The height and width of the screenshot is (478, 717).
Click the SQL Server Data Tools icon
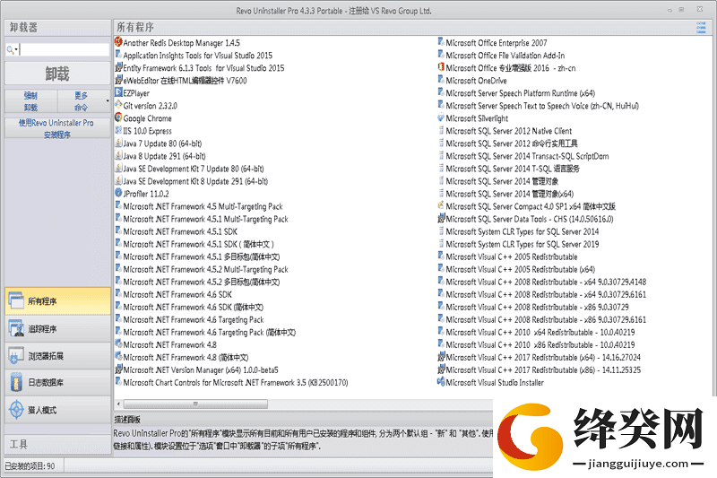[441, 218]
